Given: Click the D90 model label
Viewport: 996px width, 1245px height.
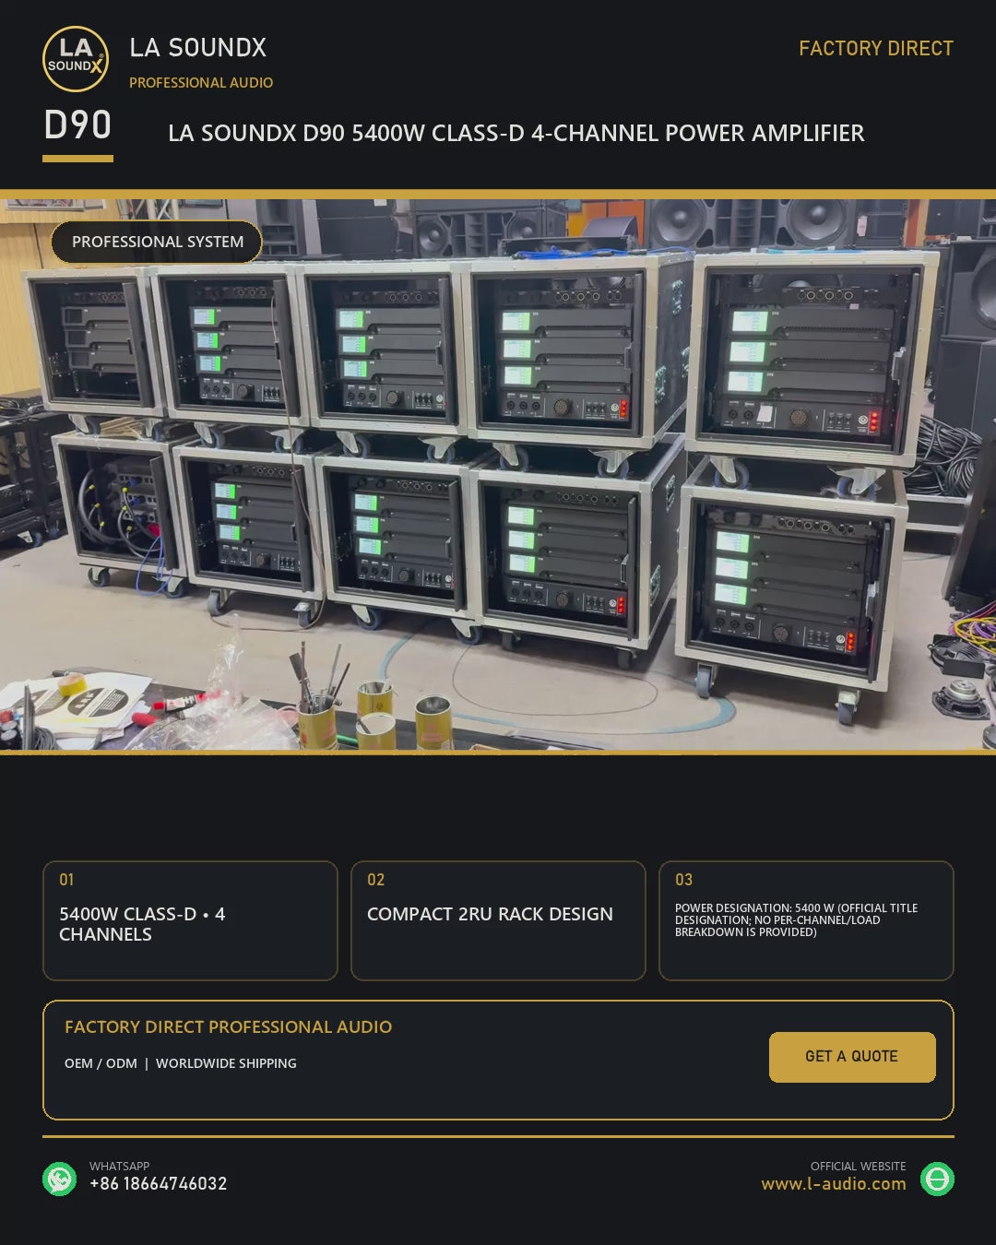Looking at the screenshot, I should pyautogui.click(x=77, y=125).
